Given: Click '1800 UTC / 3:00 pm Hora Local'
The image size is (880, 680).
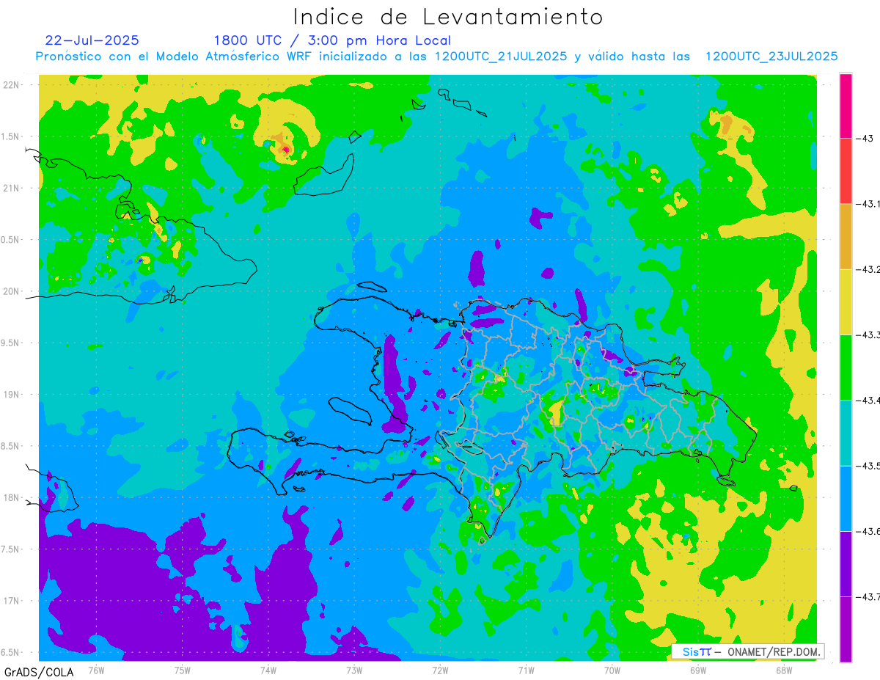Looking at the screenshot, I should [x=332, y=40].
